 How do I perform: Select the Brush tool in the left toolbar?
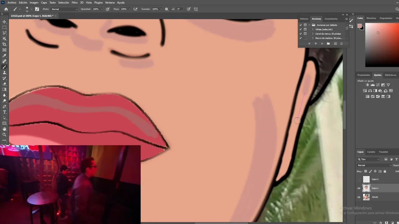pos(4,67)
